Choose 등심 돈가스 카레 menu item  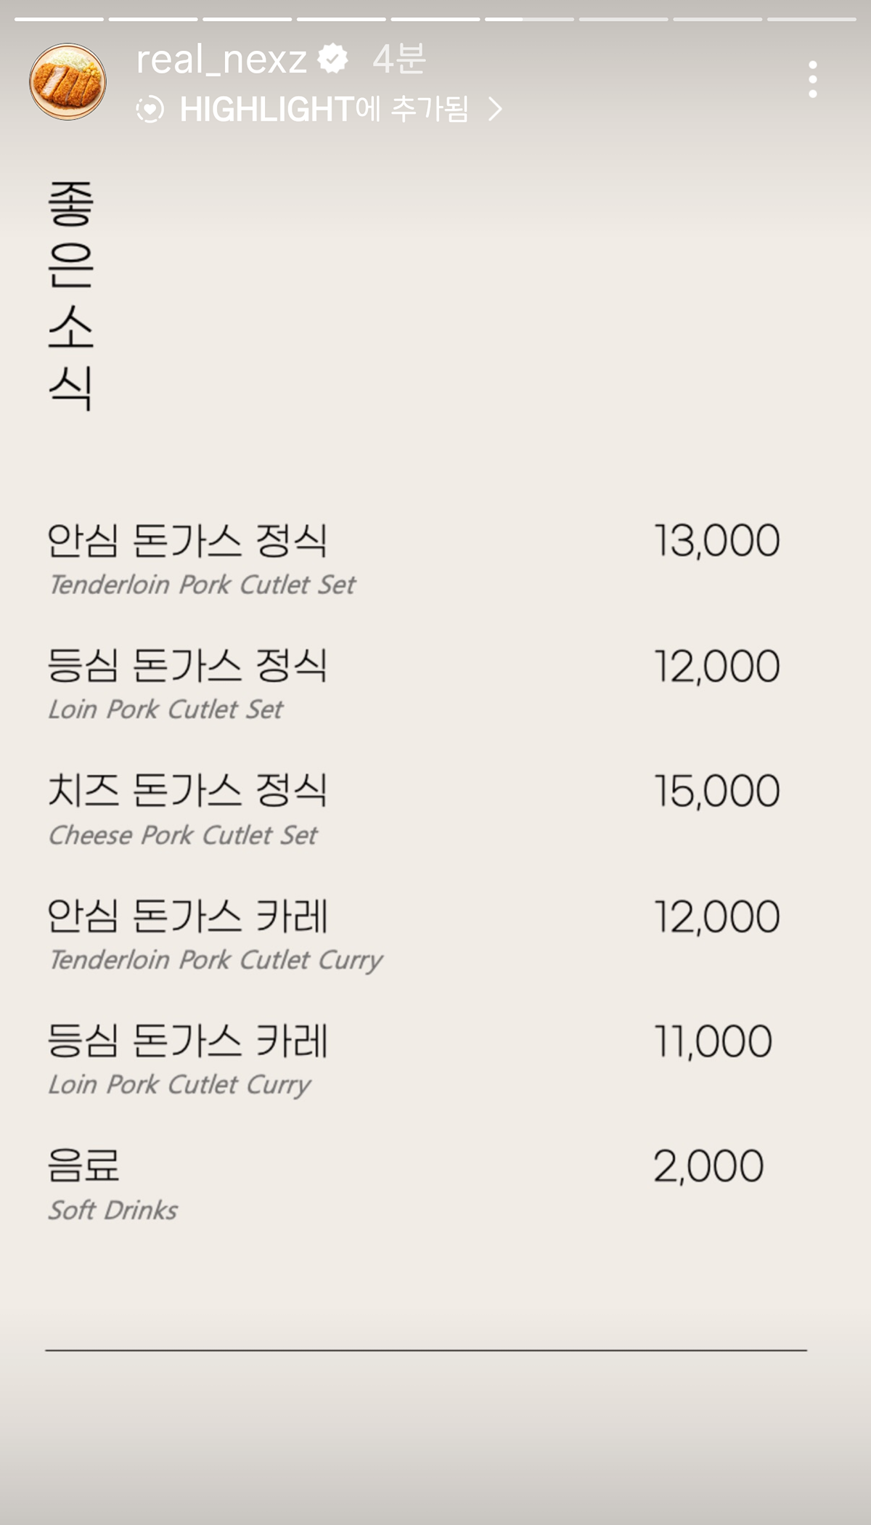(187, 1040)
